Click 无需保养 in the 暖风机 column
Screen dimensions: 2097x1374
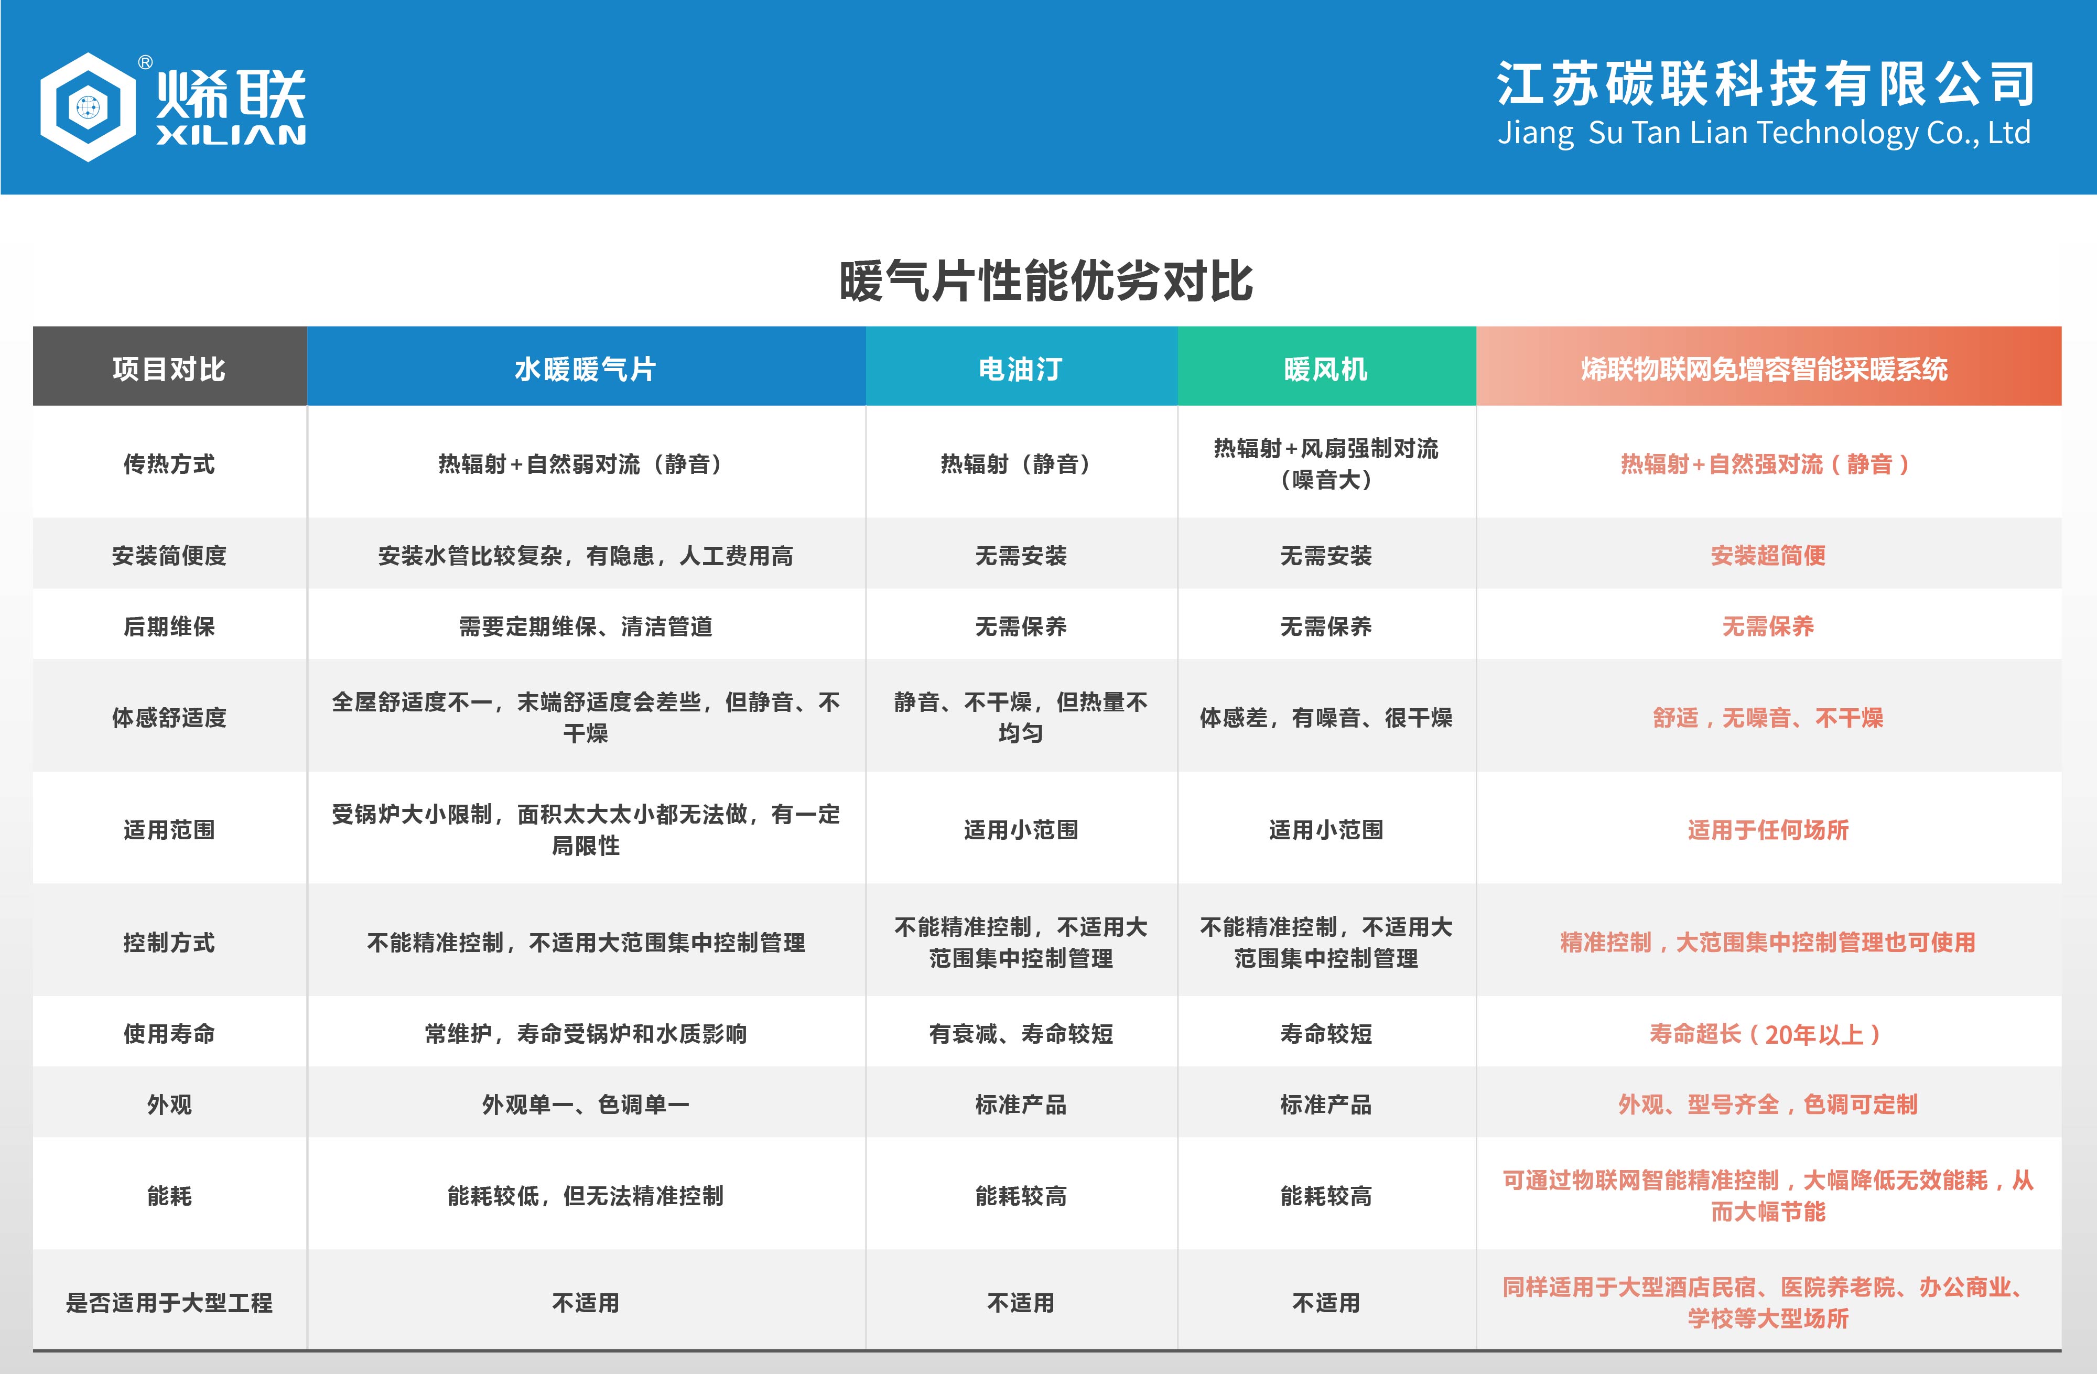pos(1326,626)
